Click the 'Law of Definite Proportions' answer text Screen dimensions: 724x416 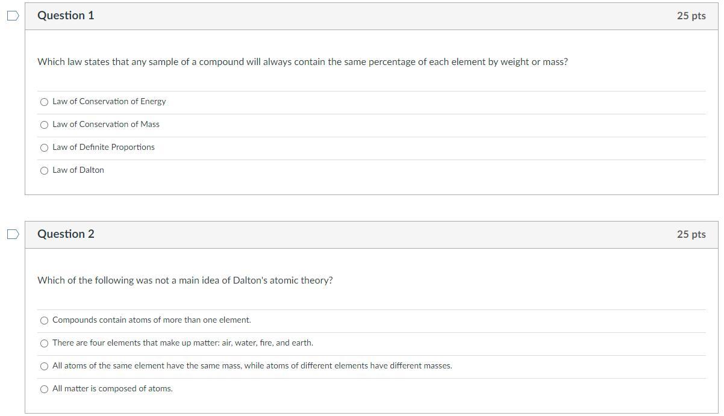pos(104,147)
